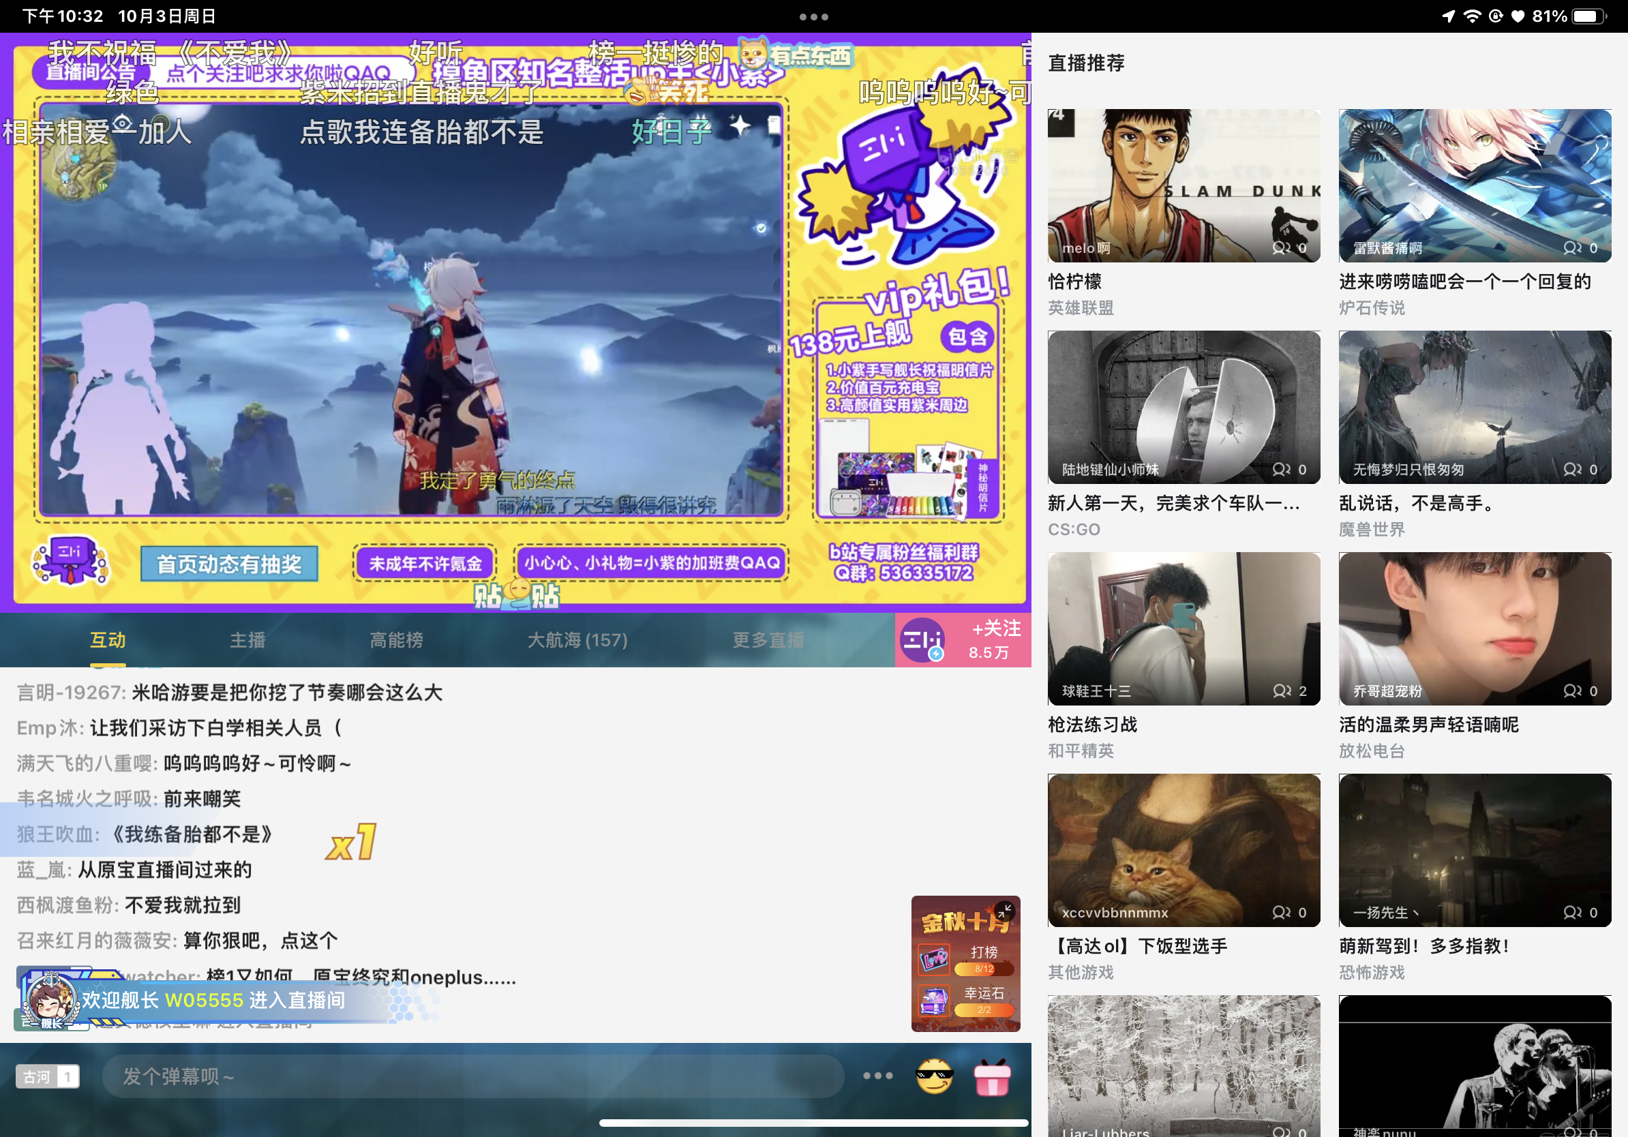The height and width of the screenshot is (1137, 1628).
Task: Tap the 其他游戏 category label
Action: pyautogui.click(x=1081, y=972)
